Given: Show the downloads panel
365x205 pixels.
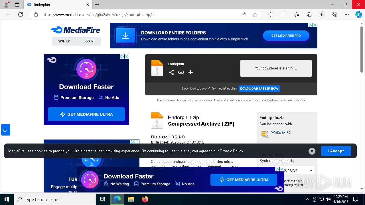Looking at the screenshot, I should (322, 15).
